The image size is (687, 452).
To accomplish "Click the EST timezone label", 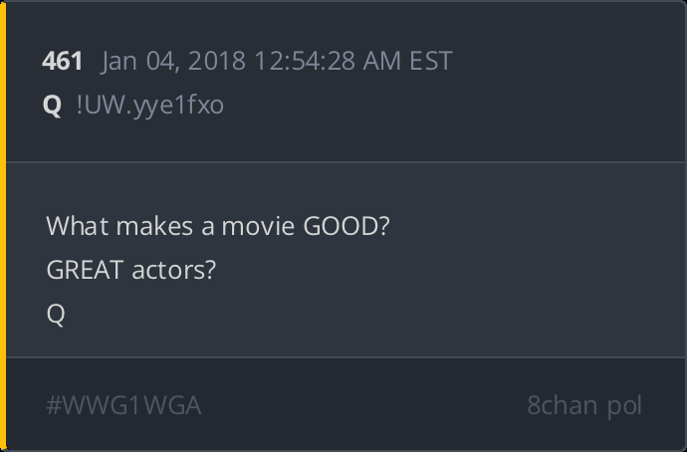I will tap(429, 61).
